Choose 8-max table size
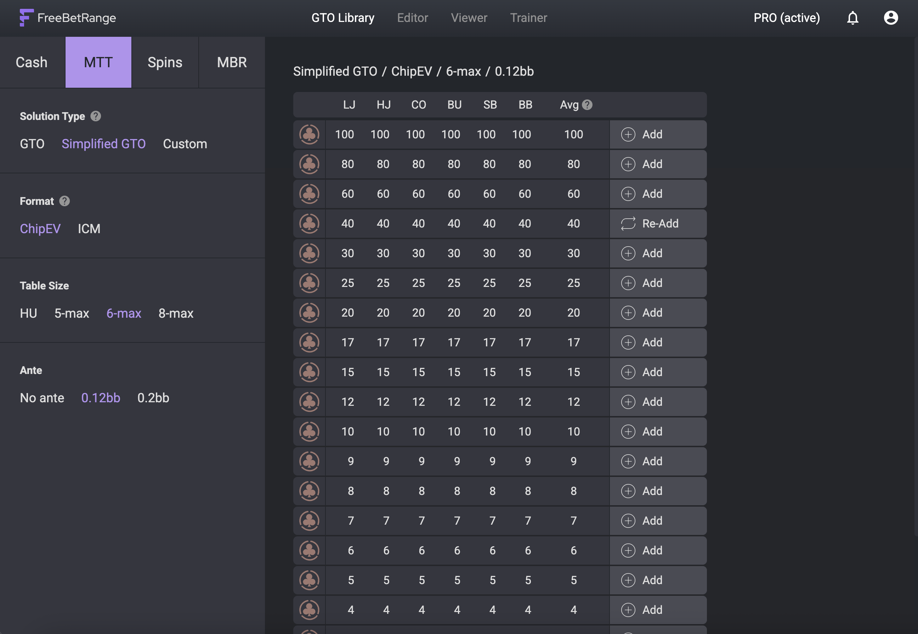Viewport: 918px width, 634px height. (176, 313)
